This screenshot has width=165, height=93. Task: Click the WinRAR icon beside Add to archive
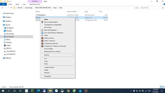pos(42,38)
